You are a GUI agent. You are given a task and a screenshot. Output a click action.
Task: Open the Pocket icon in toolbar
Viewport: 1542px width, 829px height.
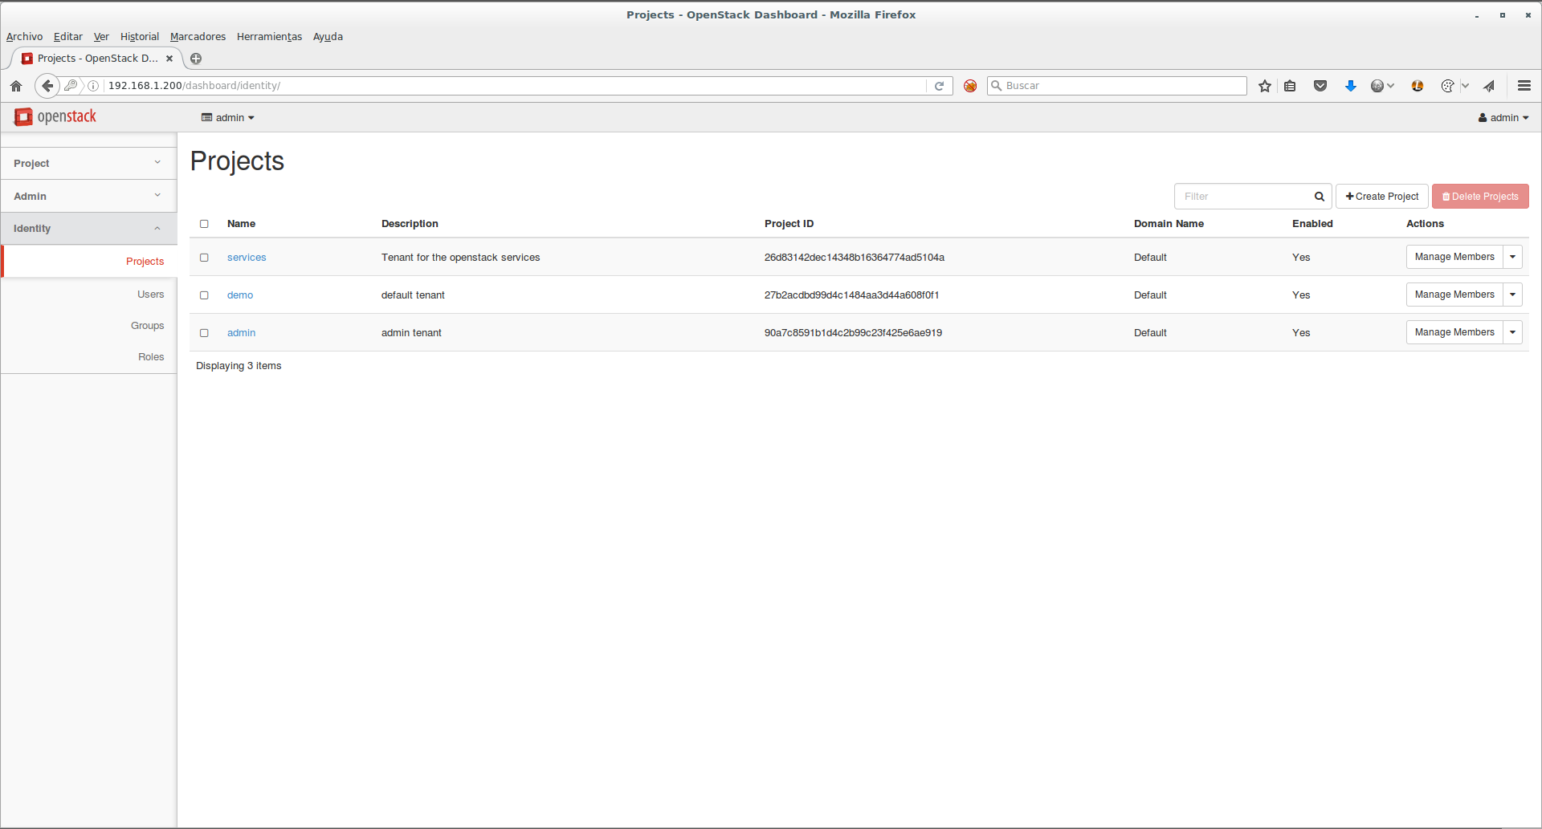pyautogui.click(x=1320, y=86)
